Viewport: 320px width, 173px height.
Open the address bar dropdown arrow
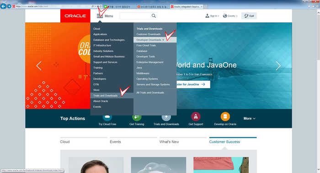95,6
